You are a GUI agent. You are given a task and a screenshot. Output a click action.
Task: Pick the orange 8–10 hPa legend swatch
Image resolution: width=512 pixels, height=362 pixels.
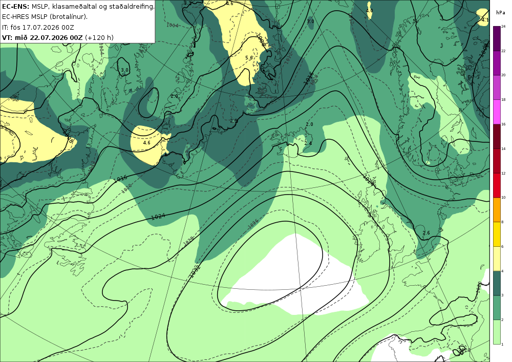[x=497, y=209]
